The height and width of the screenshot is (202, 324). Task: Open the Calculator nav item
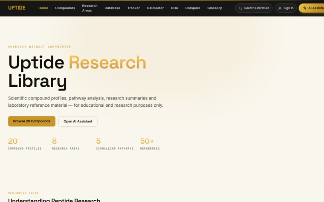coord(155,8)
